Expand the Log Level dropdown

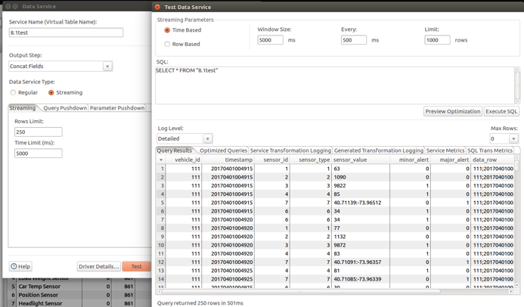(207, 139)
